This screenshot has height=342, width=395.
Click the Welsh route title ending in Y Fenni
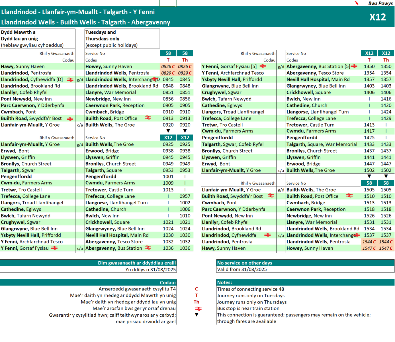point(78,12)
